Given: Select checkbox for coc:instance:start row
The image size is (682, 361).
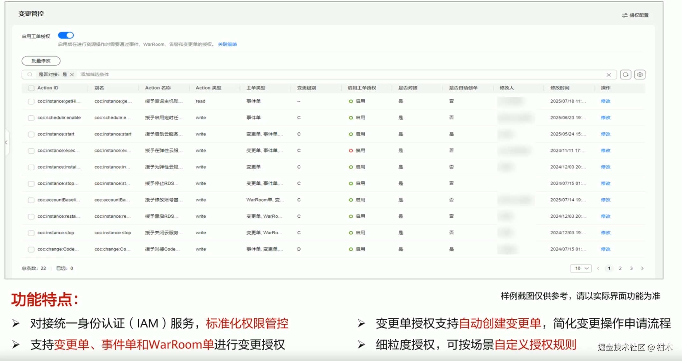Looking at the screenshot, I should [31, 134].
